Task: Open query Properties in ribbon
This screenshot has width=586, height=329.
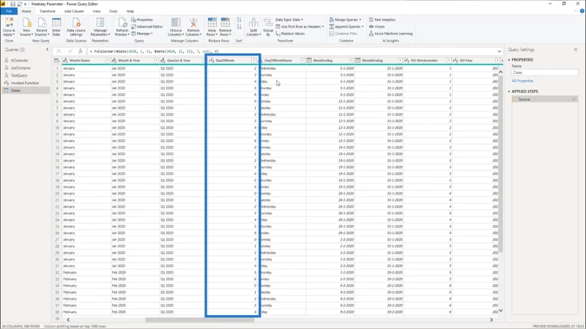Action: click(x=142, y=20)
